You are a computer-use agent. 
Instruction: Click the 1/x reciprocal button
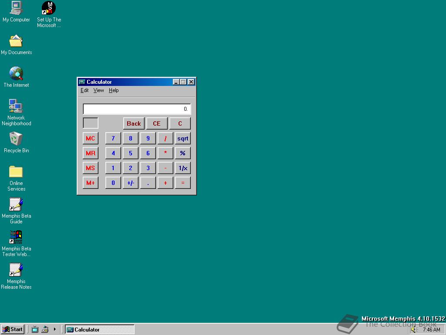coord(182,168)
